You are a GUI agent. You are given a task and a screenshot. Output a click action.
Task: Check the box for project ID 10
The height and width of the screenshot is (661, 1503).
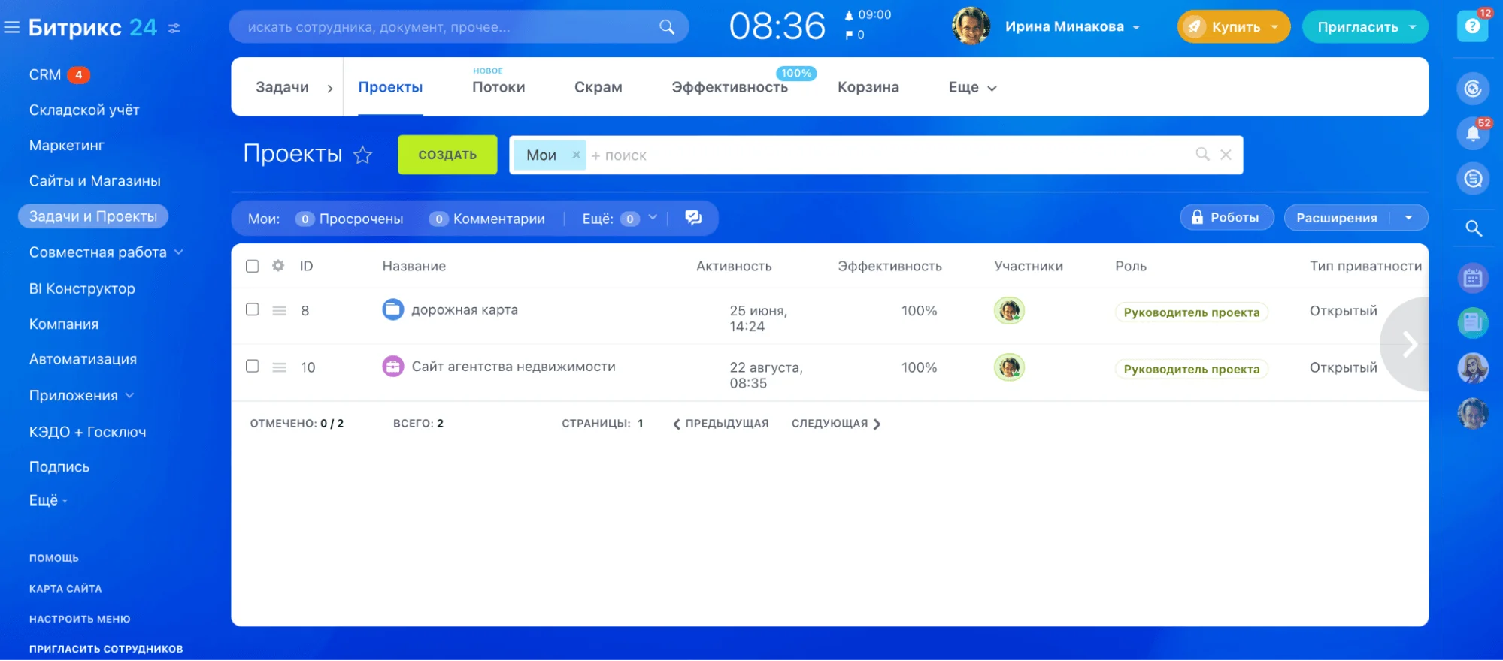(x=253, y=366)
